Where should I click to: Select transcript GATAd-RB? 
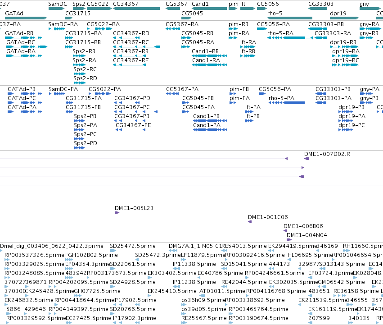tap(23, 38)
